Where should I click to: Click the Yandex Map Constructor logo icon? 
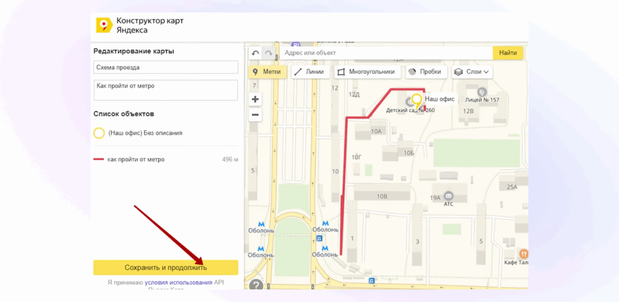(104, 25)
